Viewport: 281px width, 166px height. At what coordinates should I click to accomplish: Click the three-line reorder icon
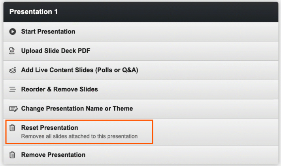[13, 89]
